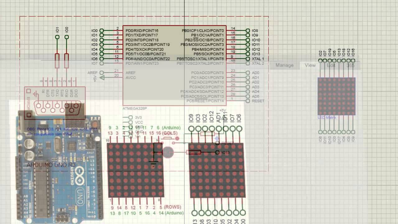Select the RESET terminal on PC6 pin 1
Image resolution: width=398 pixels, height=224 pixels.
(248, 101)
